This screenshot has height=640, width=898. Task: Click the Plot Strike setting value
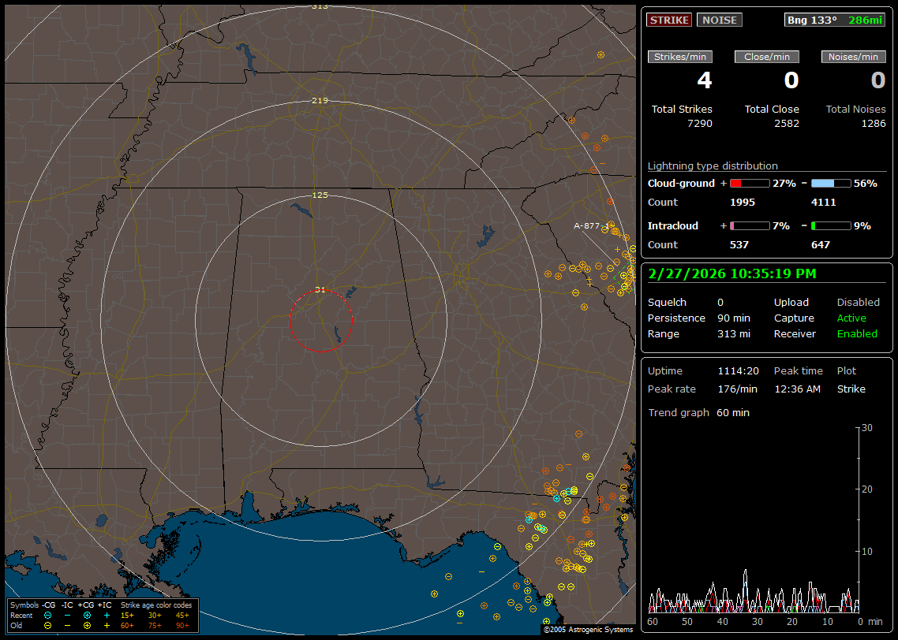[x=851, y=389]
